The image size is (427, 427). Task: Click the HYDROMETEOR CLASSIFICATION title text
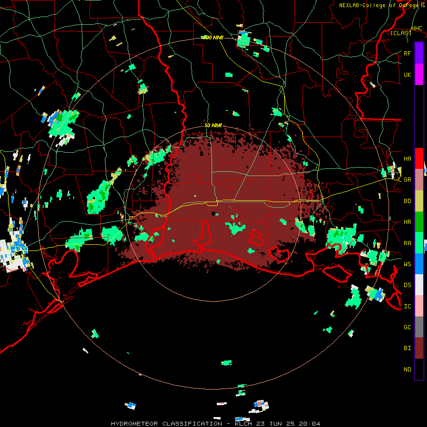[x=167, y=424]
